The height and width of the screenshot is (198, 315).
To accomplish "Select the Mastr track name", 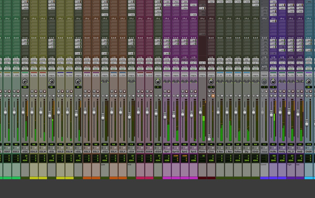I will [x=202, y=152].
